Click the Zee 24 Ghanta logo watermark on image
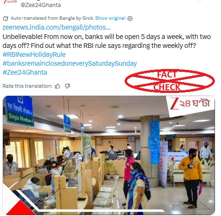This screenshot has width=221, height=216. [x=190, y=103]
